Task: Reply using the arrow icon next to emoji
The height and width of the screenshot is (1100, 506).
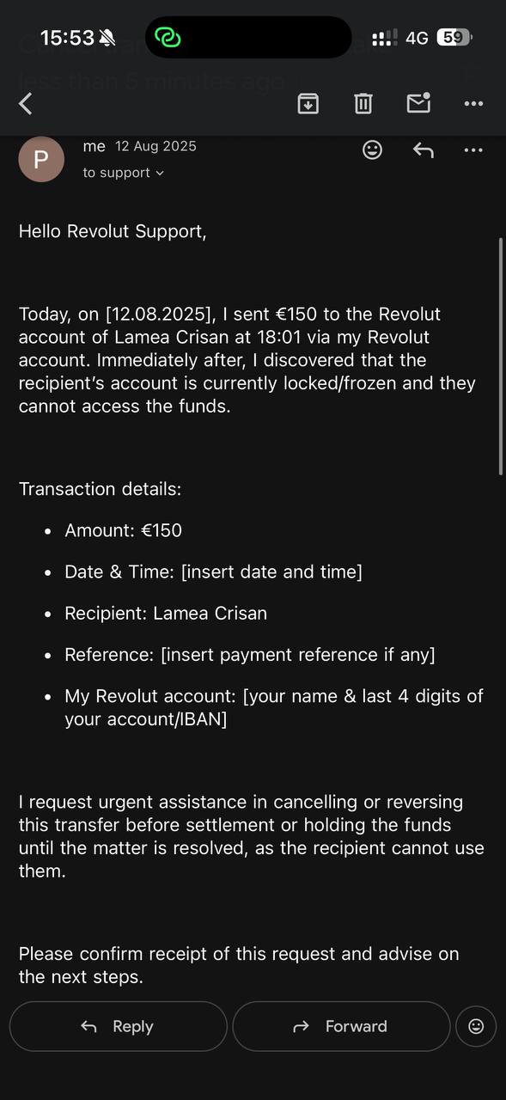Action: click(423, 150)
